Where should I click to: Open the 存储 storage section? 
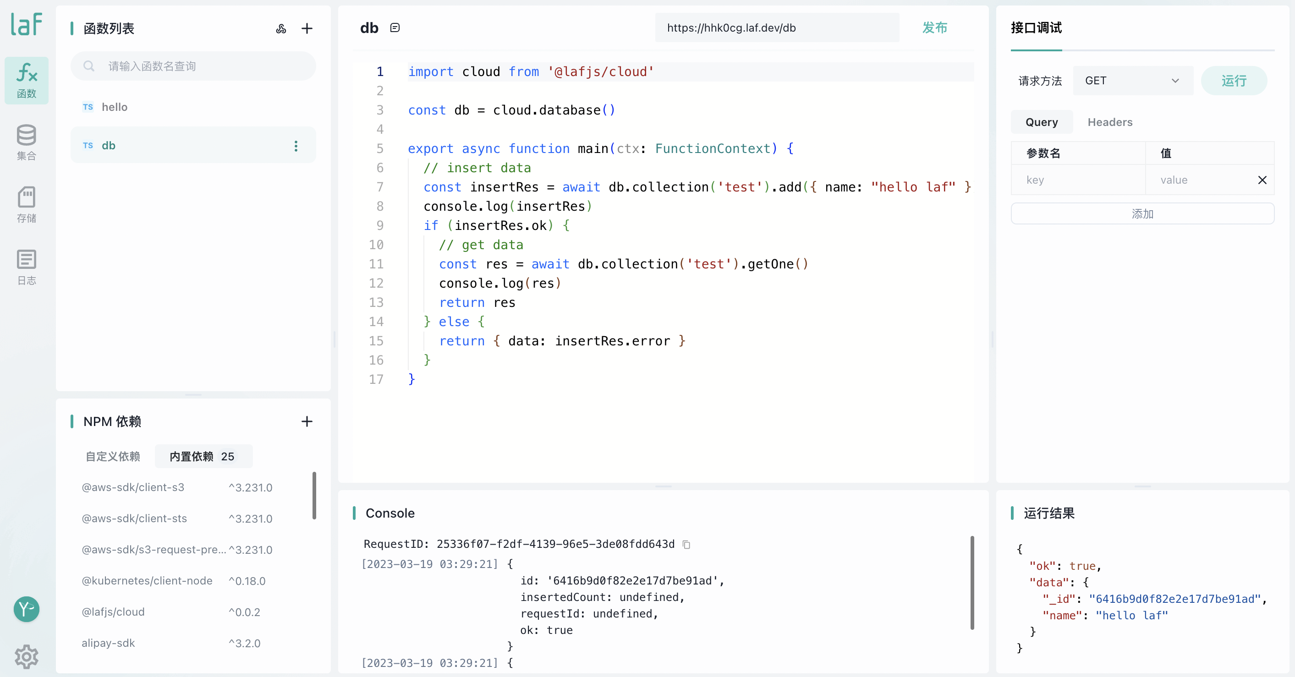[27, 205]
